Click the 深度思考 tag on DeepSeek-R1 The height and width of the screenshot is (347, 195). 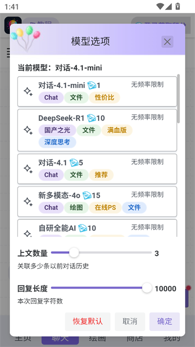coord(57,142)
